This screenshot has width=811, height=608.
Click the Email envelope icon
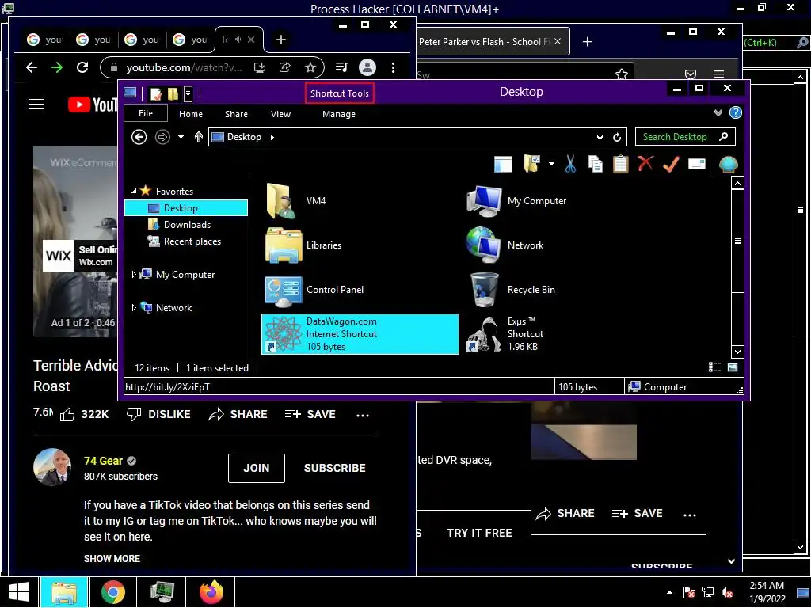697,165
